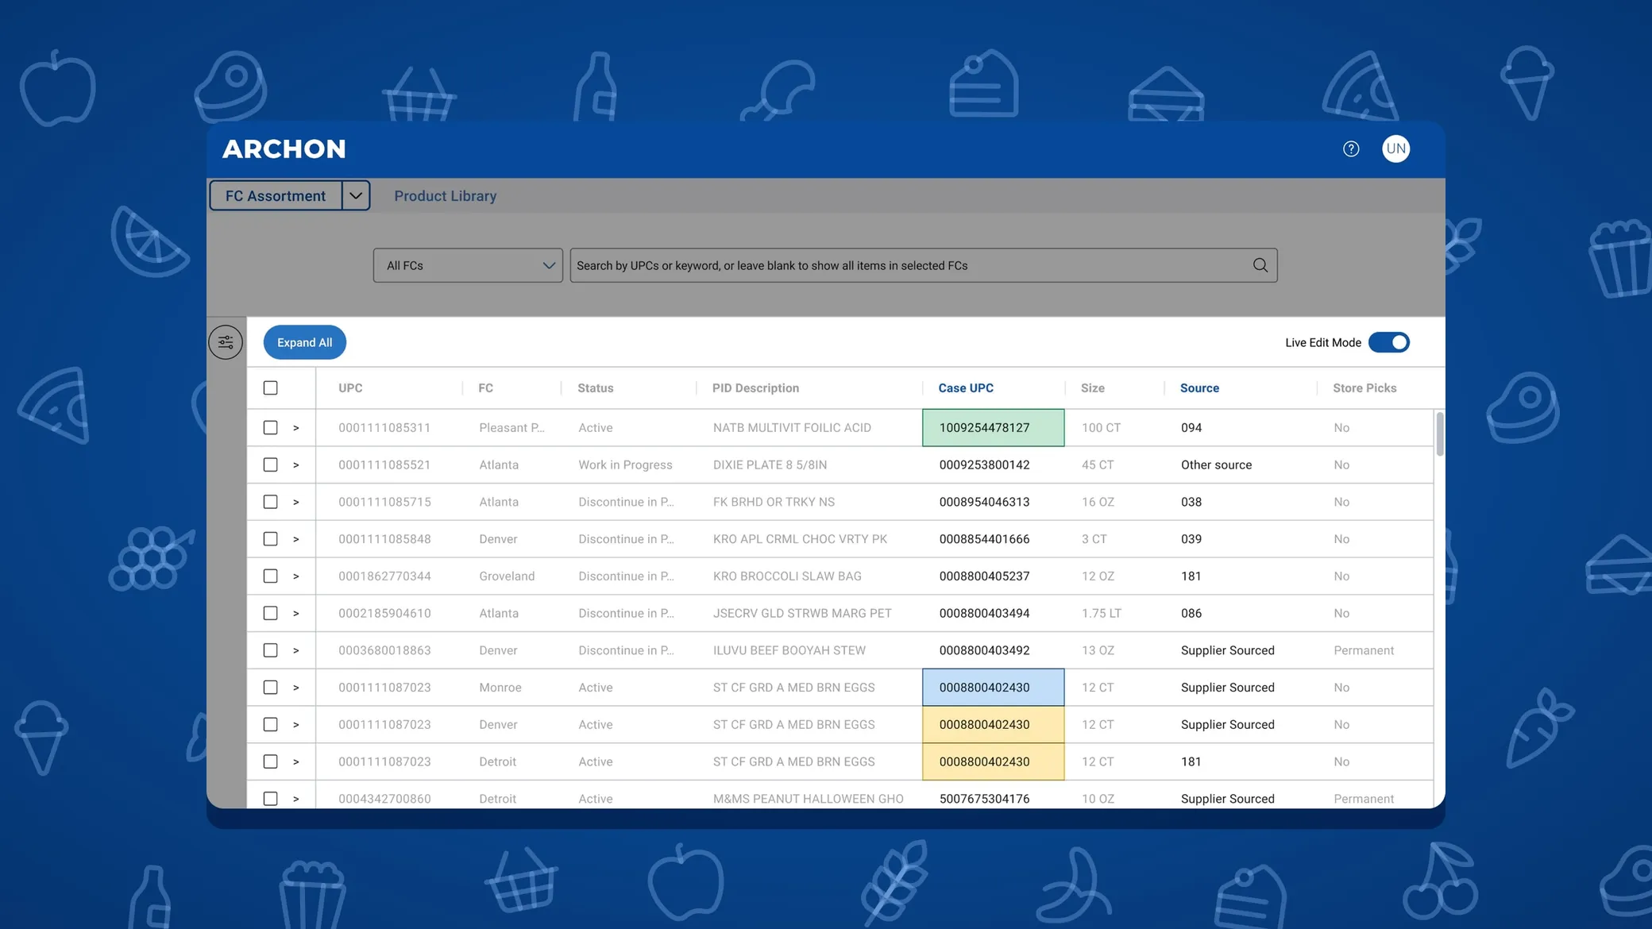Click the UPC column header
The image size is (1652, 929).
pos(350,387)
